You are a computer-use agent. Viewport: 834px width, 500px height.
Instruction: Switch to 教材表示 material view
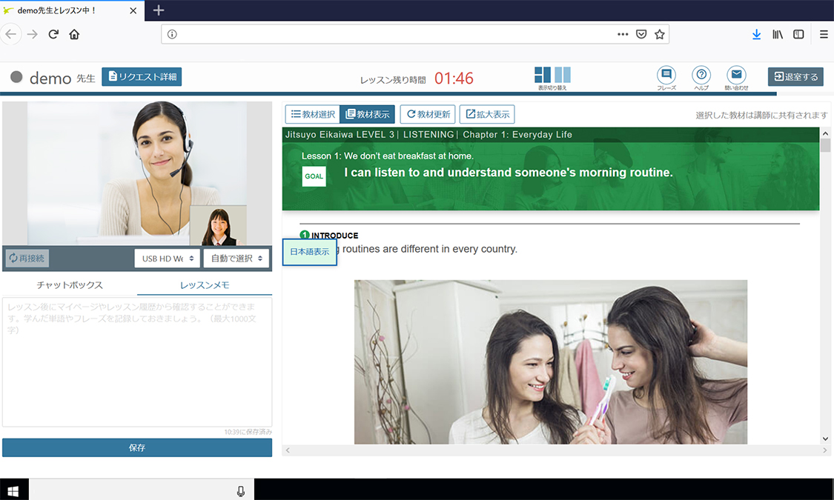(x=367, y=114)
